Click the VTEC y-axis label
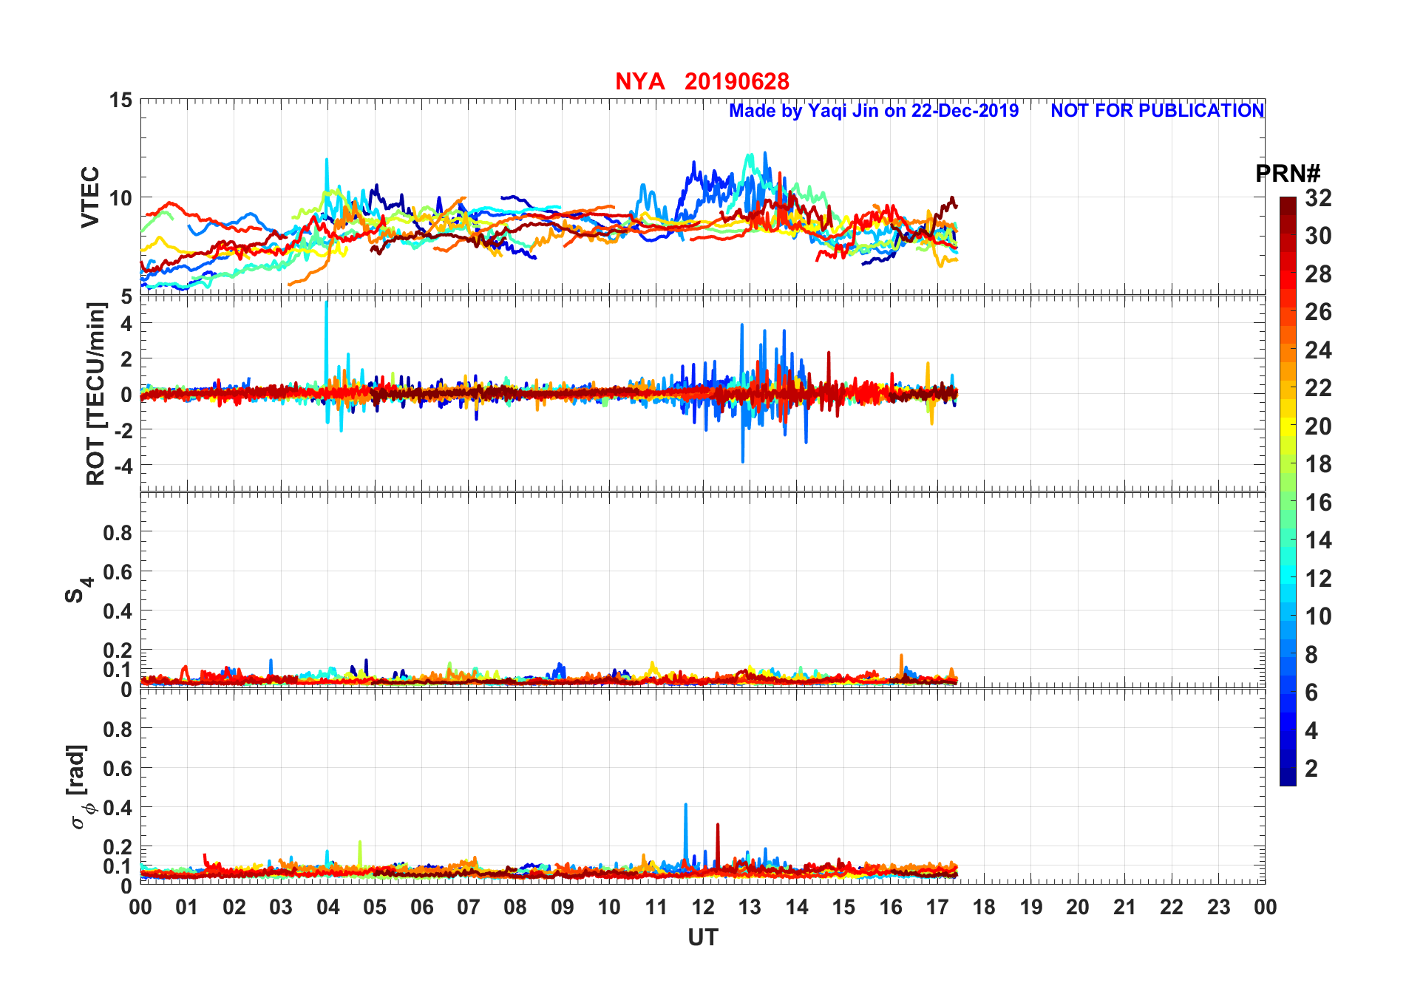The image size is (1406, 983). coord(90,197)
